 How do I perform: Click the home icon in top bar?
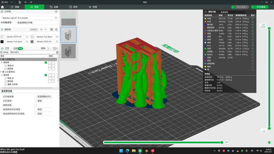tap(2, 7)
